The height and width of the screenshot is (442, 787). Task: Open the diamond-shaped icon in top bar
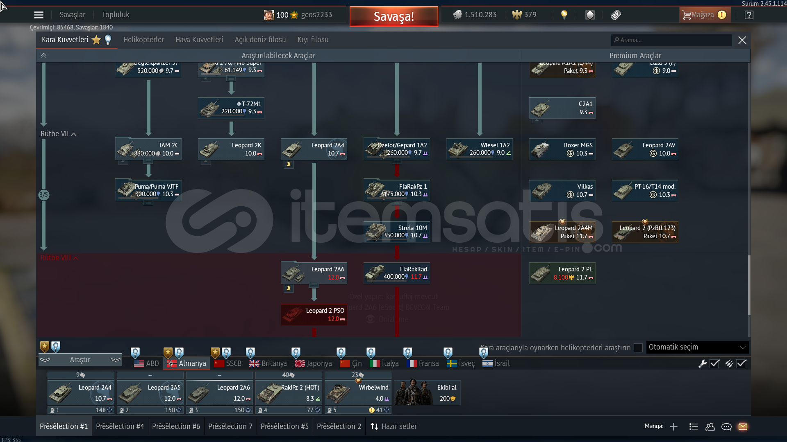click(x=590, y=15)
